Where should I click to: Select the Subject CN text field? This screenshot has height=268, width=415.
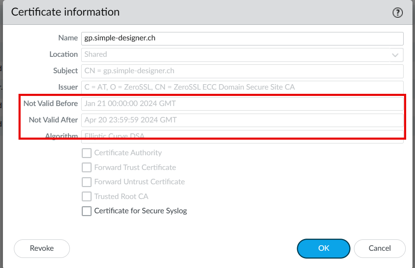coord(242,71)
